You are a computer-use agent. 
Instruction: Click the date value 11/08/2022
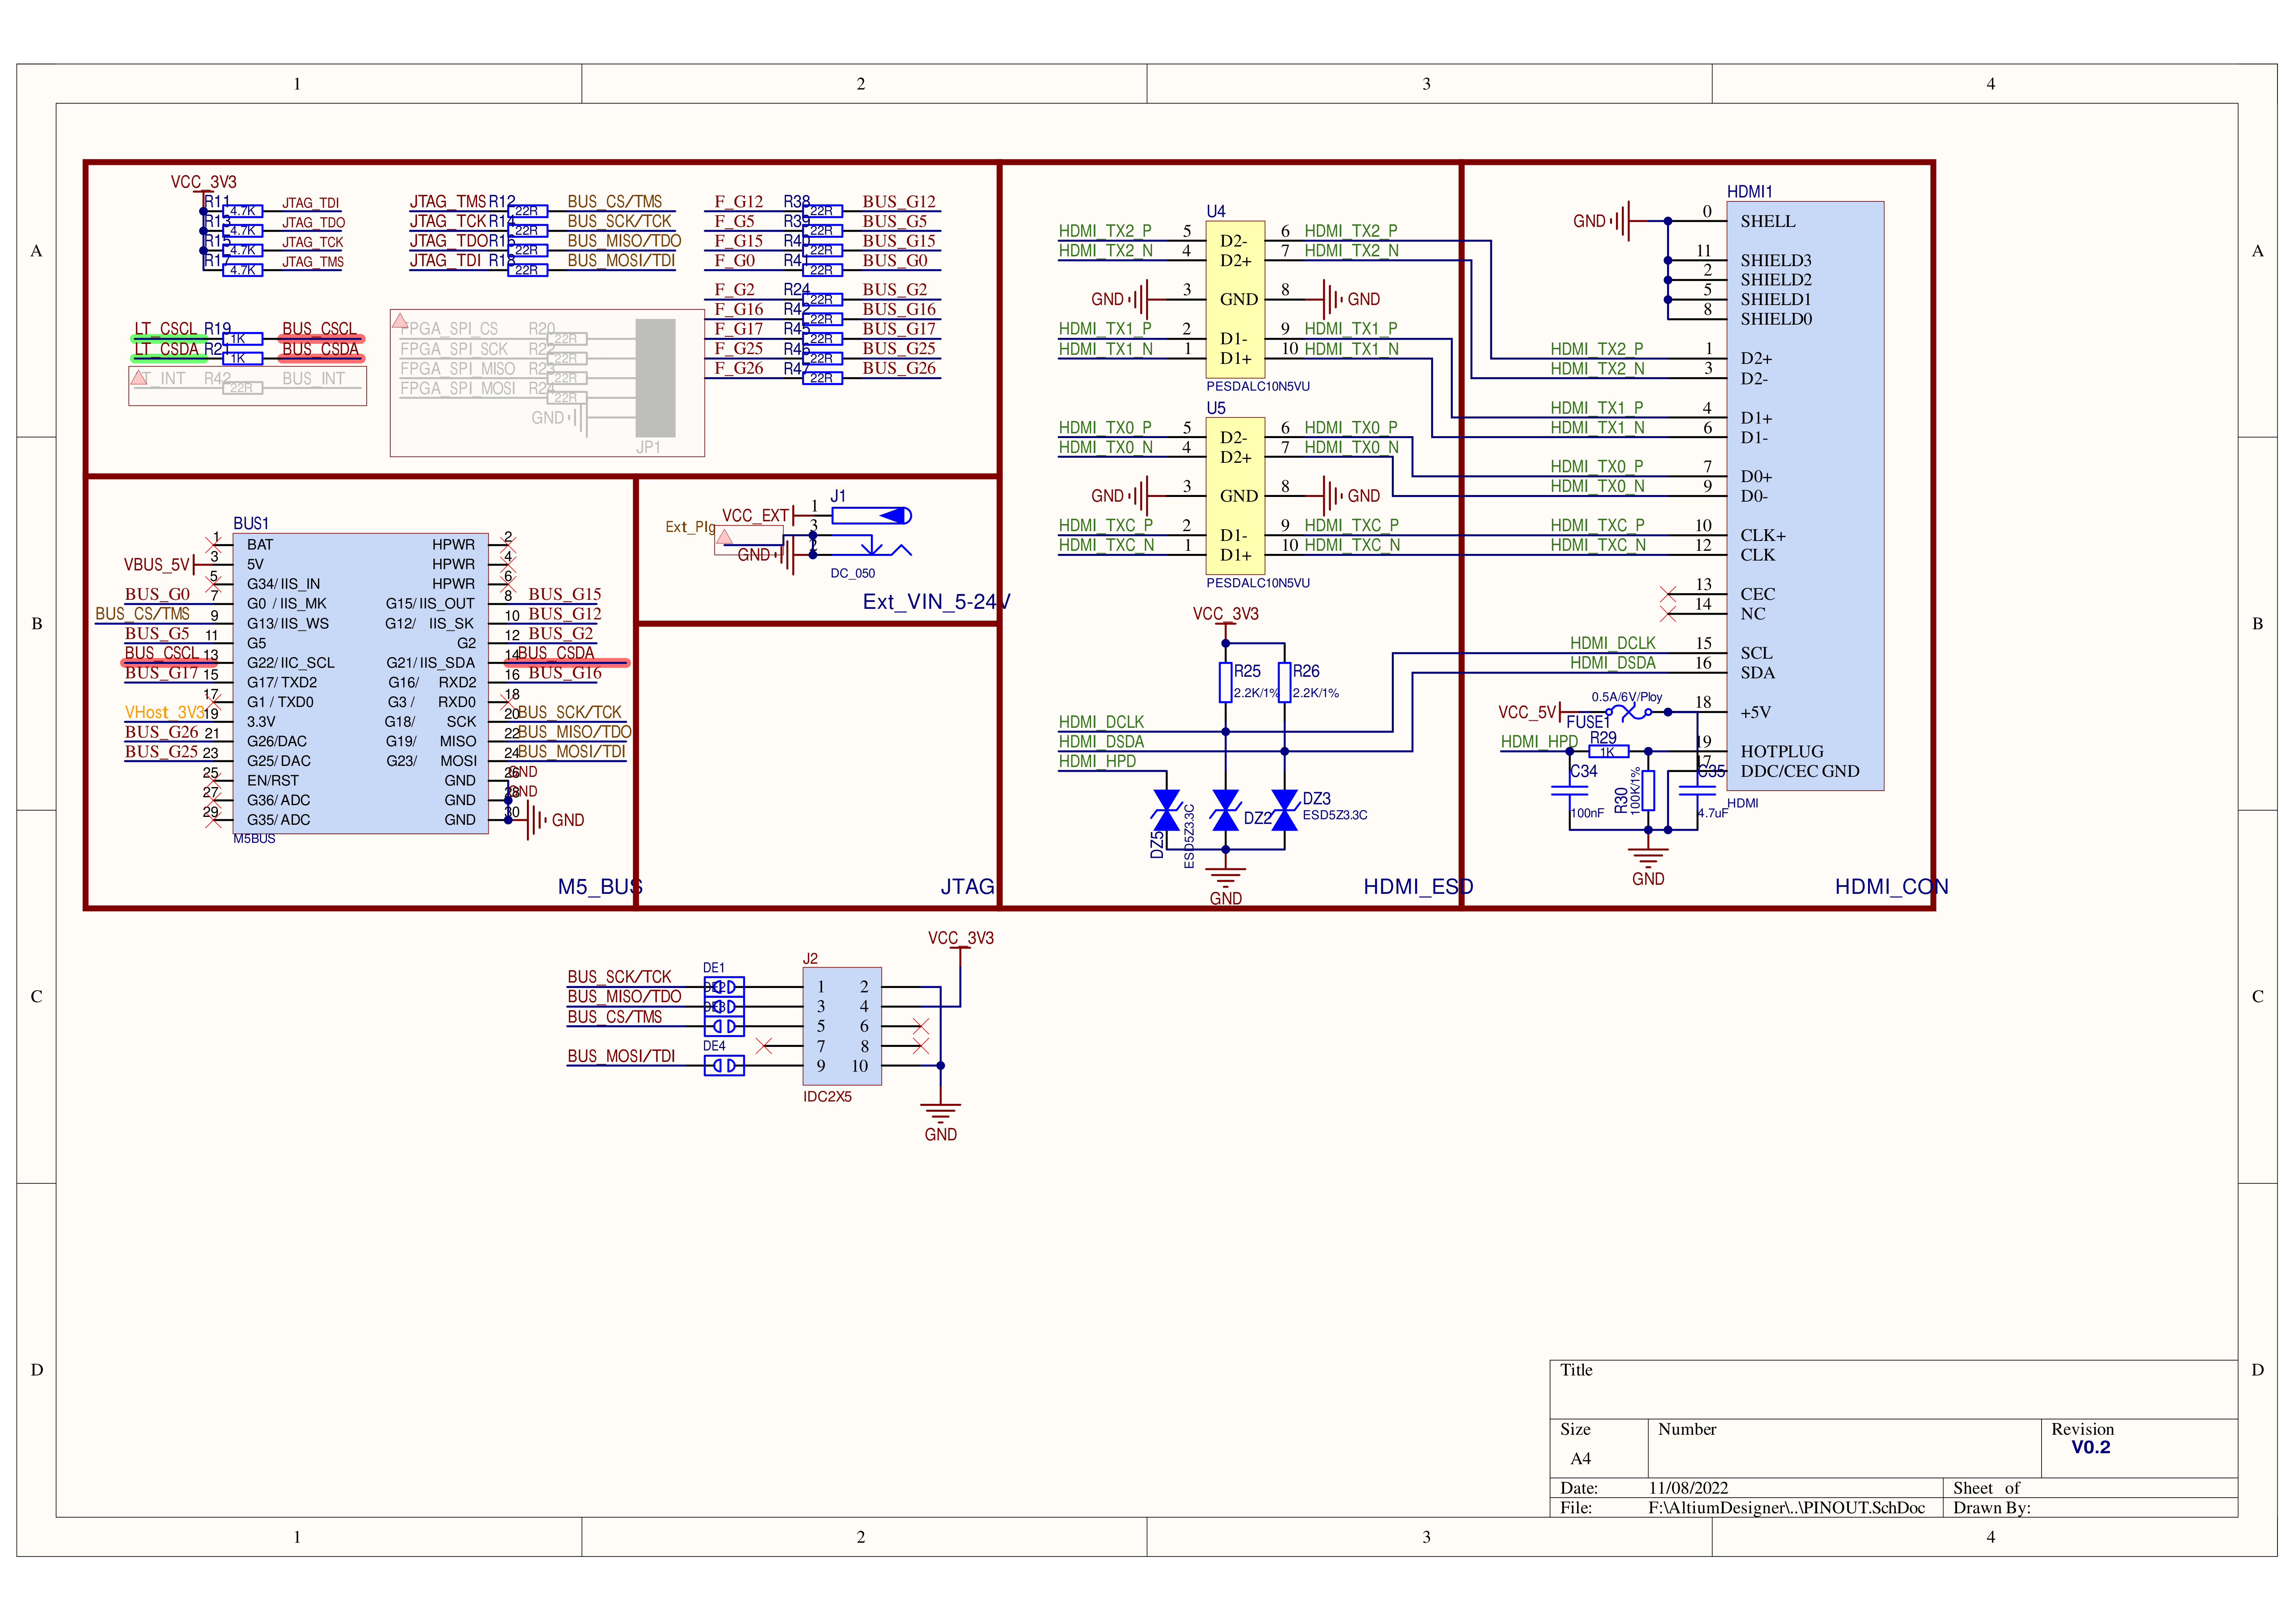pyautogui.click(x=1688, y=1488)
